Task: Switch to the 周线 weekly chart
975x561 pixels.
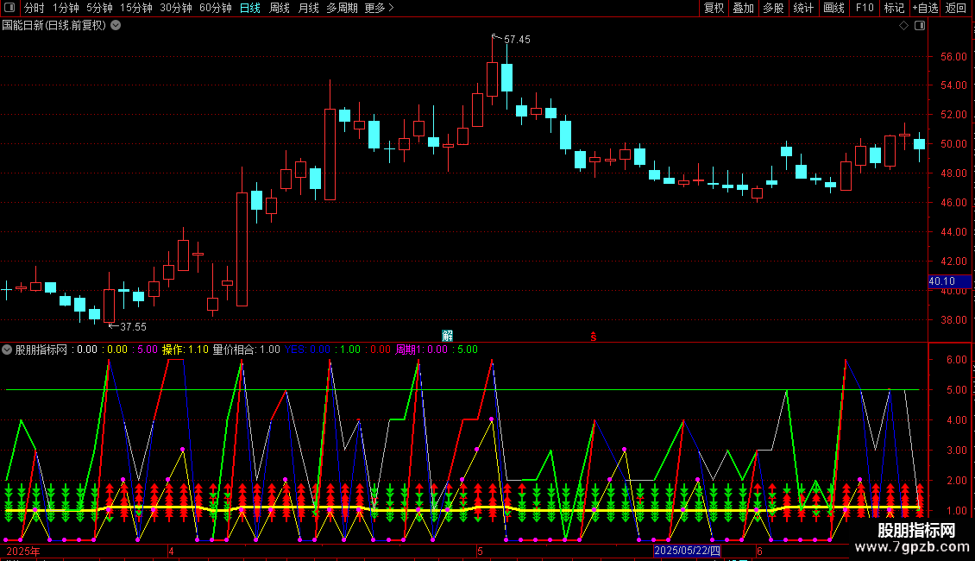Action: pyautogui.click(x=279, y=8)
